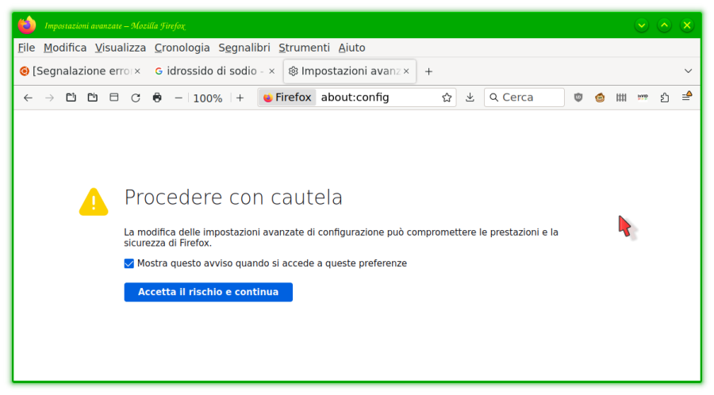This screenshot has height=395, width=714.
Task: Open the Cronologia menu
Action: coord(182,48)
